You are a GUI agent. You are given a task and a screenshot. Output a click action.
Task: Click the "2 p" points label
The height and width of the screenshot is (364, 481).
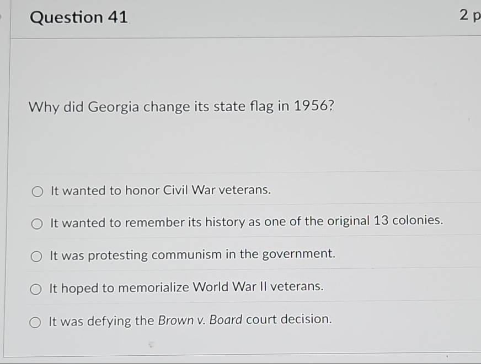point(469,17)
